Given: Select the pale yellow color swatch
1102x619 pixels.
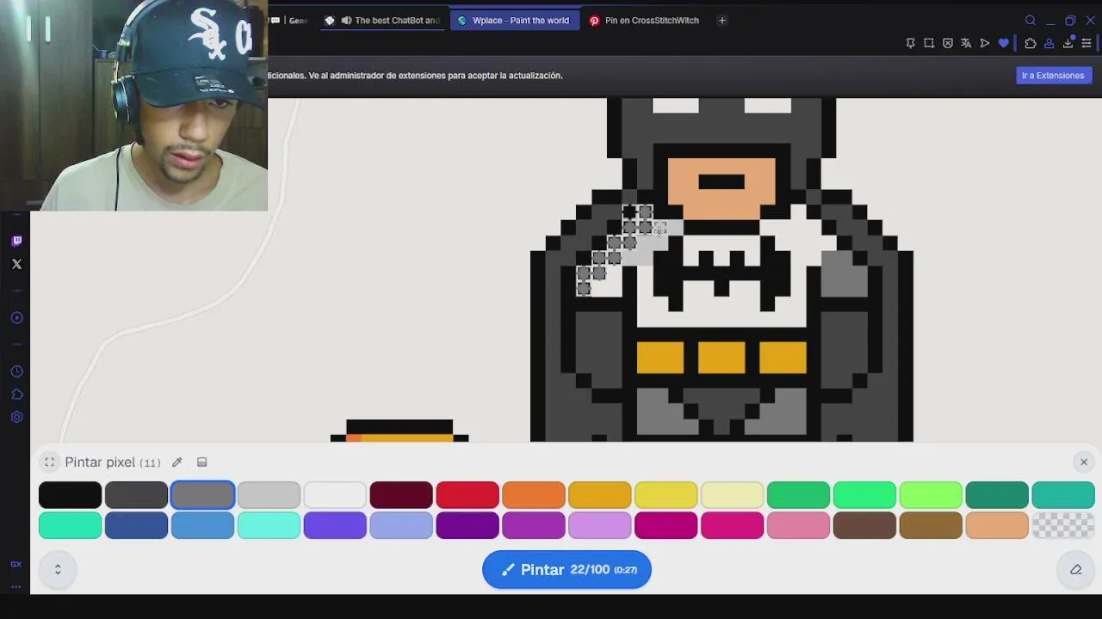Looking at the screenshot, I should [x=733, y=495].
